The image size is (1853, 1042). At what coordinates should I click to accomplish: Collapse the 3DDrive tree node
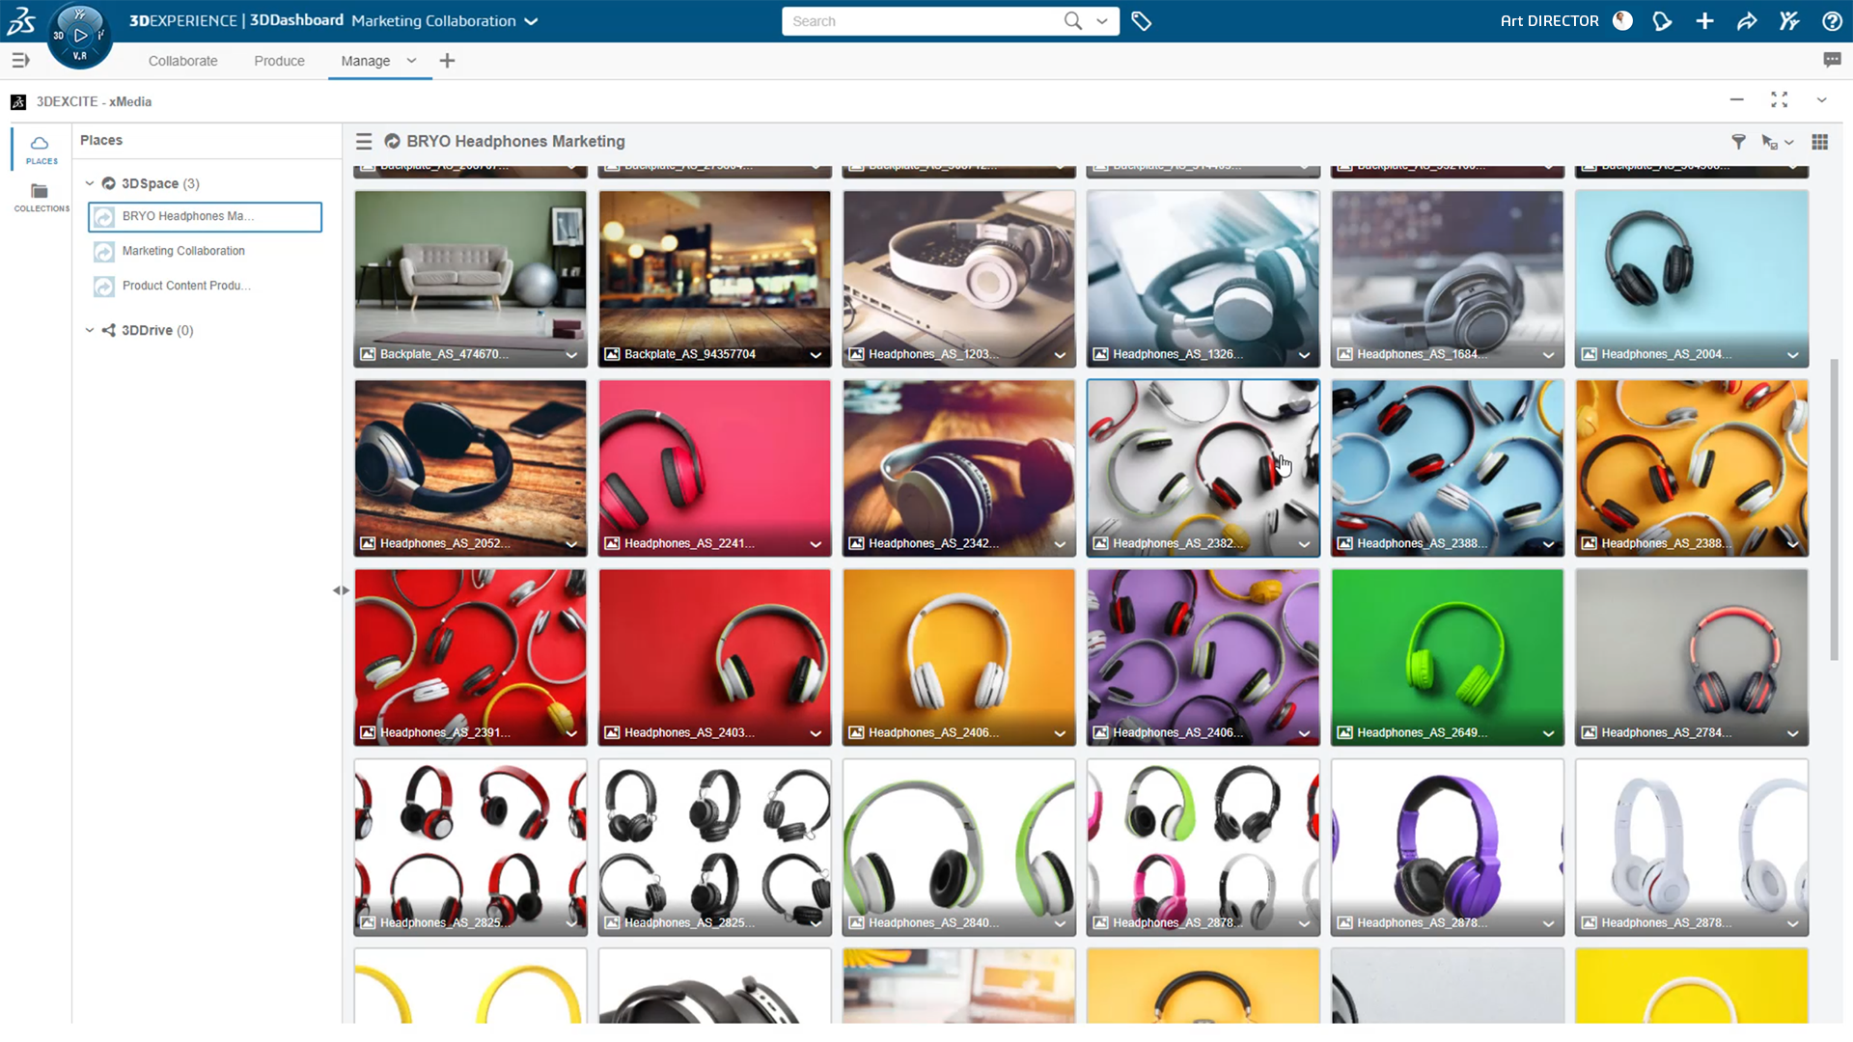90,330
